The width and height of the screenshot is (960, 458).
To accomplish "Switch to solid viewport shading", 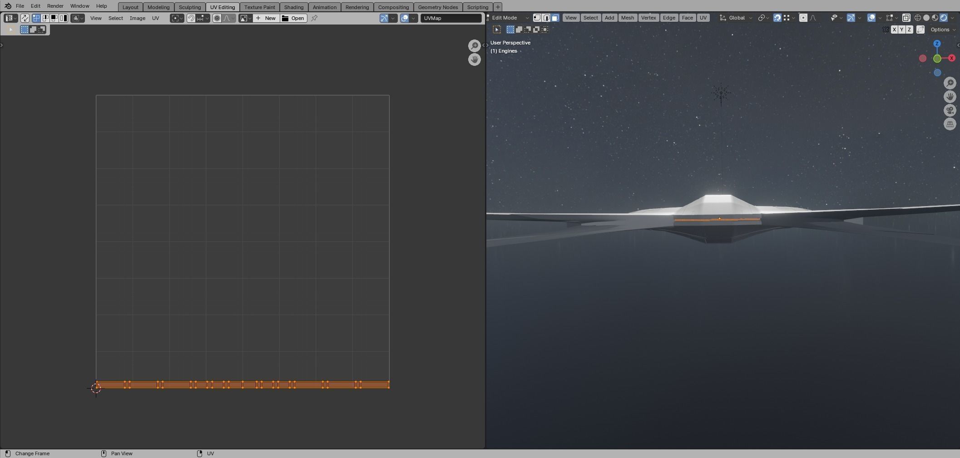I will [x=926, y=18].
